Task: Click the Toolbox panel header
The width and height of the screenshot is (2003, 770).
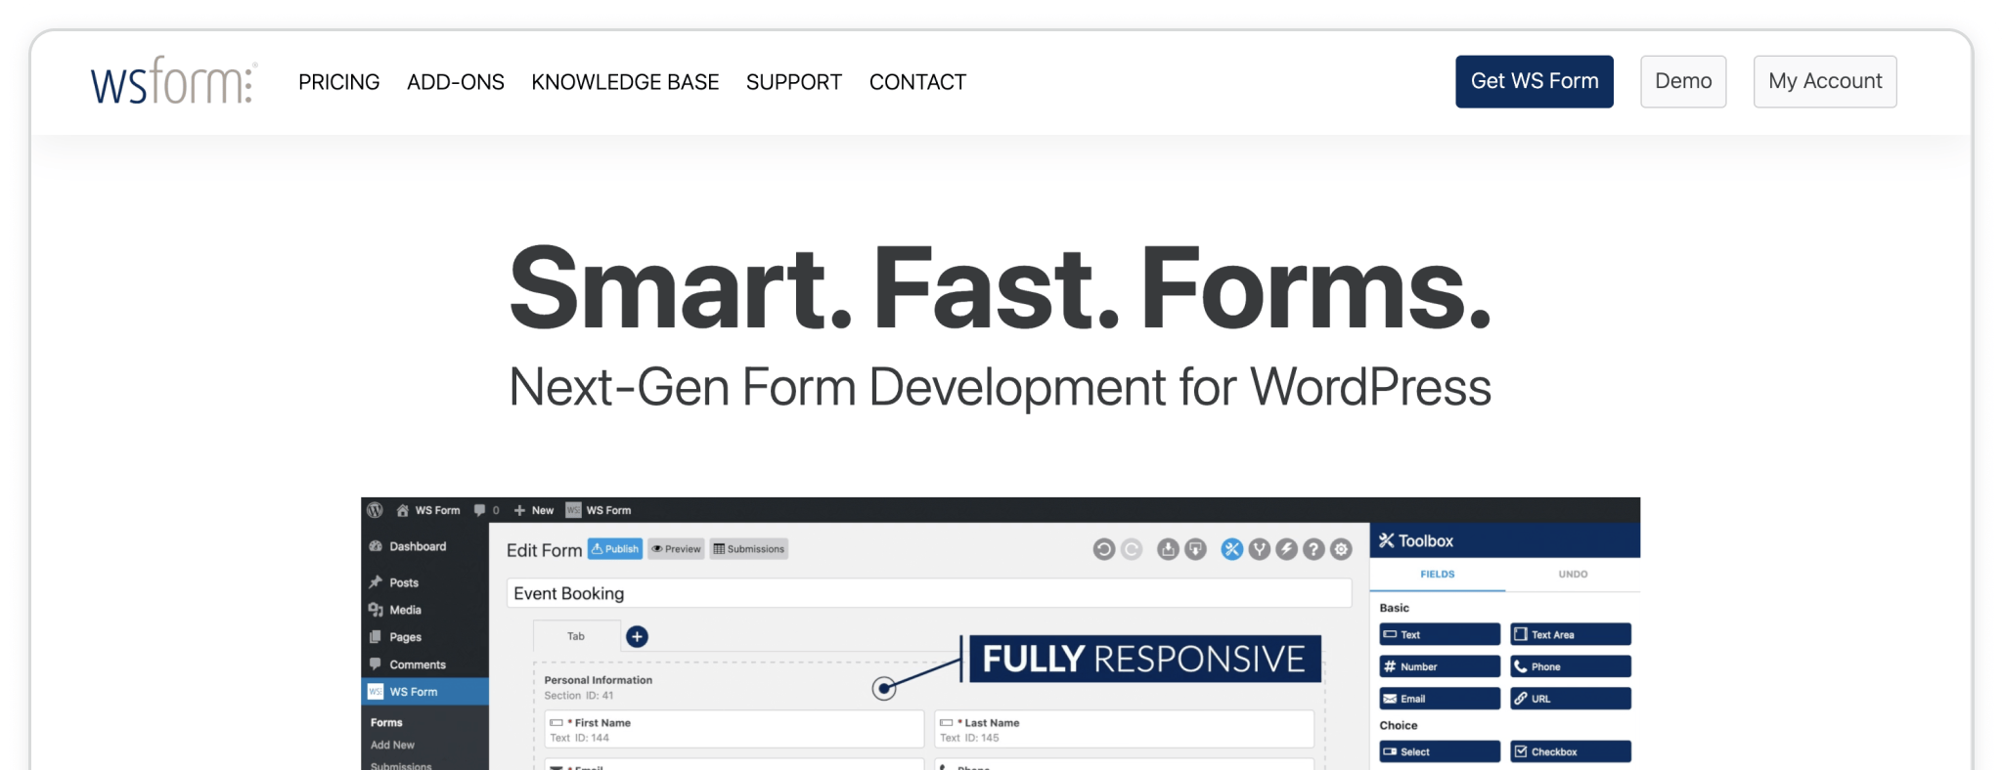Action: (x=1504, y=540)
